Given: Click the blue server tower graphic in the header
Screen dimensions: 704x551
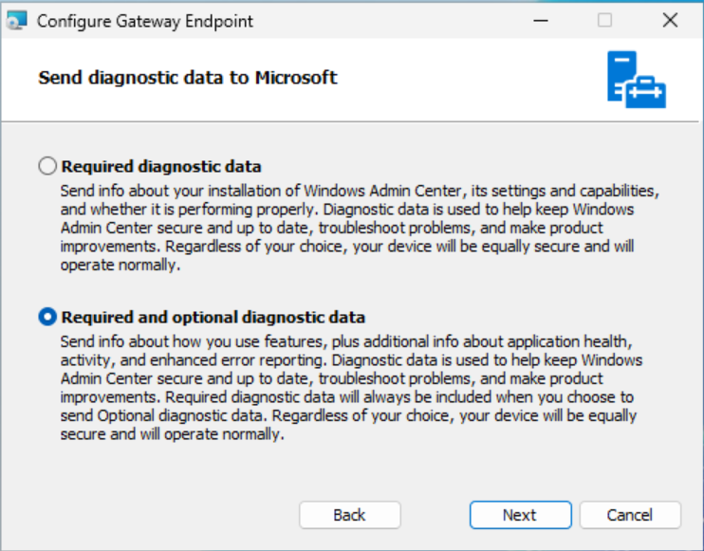Looking at the screenshot, I should point(621,75).
